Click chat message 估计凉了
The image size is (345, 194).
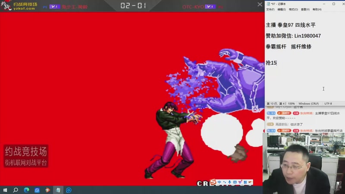[296, 125]
